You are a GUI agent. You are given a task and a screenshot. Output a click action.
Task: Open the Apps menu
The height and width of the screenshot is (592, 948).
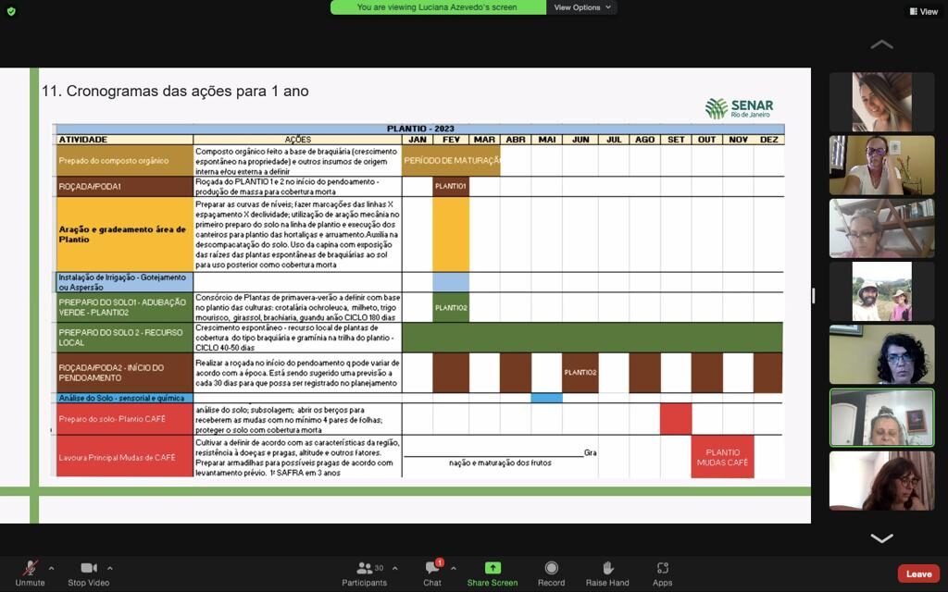[663, 573]
